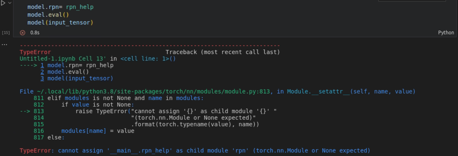Click the model(input_tensor) line in the editor

[60, 23]
